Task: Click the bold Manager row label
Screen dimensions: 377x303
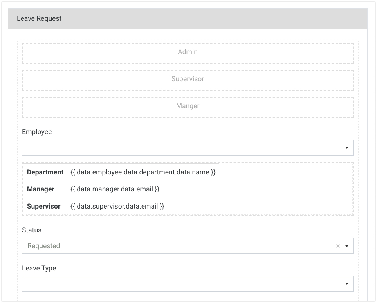Action: click(x=41, y=189)
